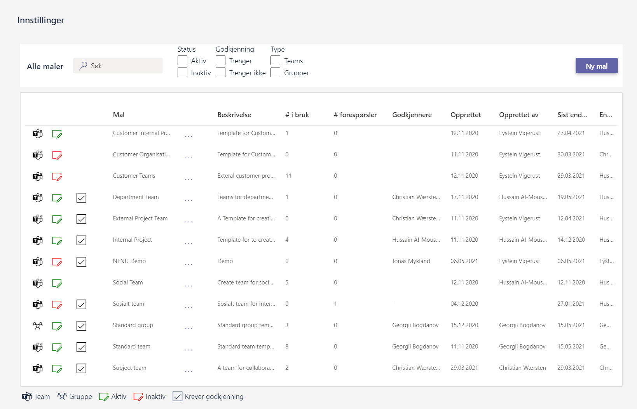Click the Aktiv legend icon below the table
Viewport: 637px width, 409px height.
pos(104,397)
